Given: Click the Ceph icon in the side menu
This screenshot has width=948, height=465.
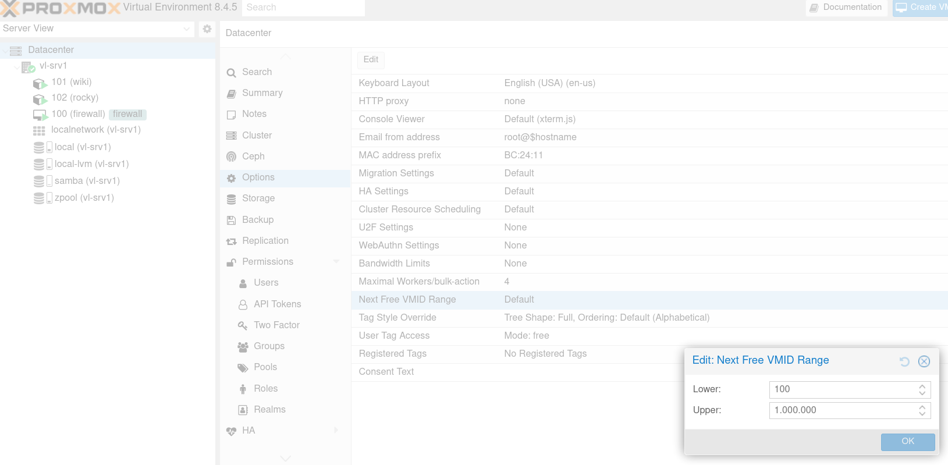Looking at the screenshot, I should click(x=232, y=157).
